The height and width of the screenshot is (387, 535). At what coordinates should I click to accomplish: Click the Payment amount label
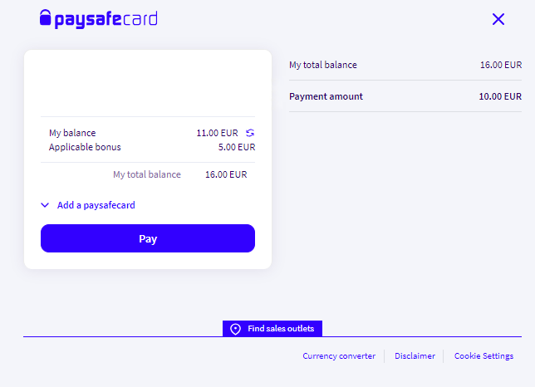326,96
